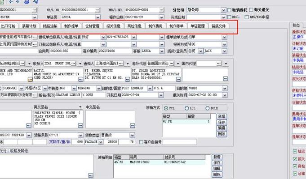
Task: Open the MB/L NO. ellipsis lookup button
Action: [161, 10]
